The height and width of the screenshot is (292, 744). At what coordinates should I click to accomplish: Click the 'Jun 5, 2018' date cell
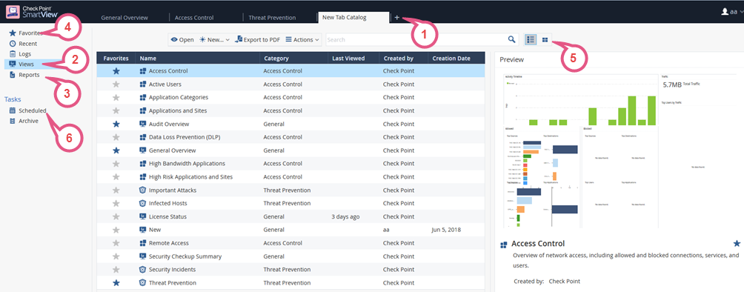447,230
